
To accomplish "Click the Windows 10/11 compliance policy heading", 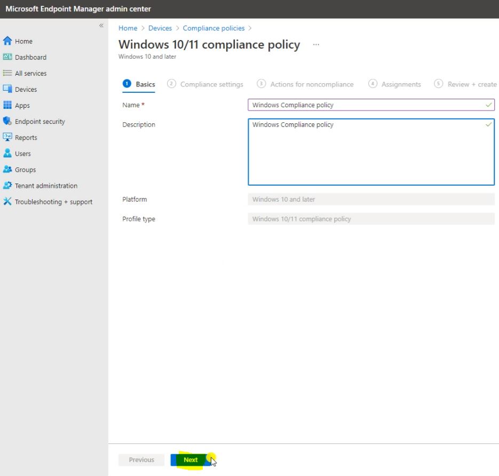I will (209, 44).
